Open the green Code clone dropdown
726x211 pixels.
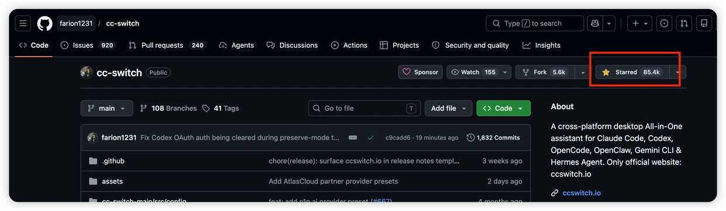coord(503,108)
